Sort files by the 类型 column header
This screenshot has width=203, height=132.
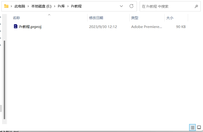(x=135, y=18)
